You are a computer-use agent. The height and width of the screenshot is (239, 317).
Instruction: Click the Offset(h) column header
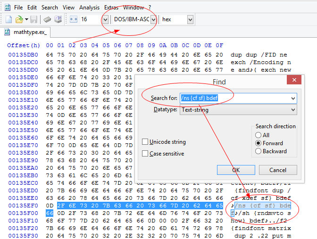coord(24,45)
